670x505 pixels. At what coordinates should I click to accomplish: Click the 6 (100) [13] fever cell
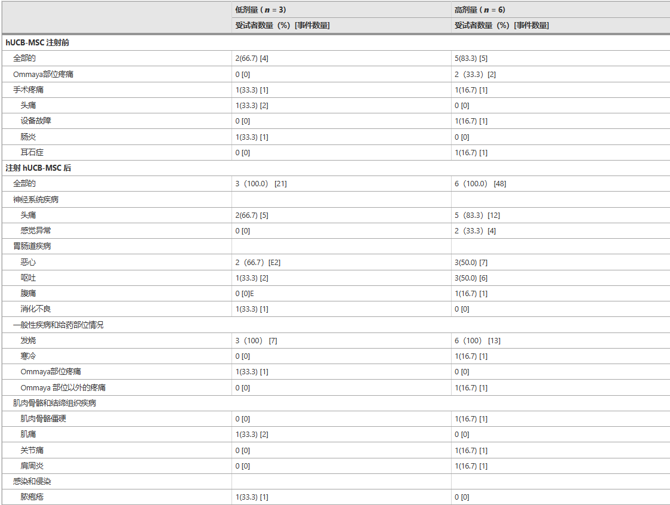pos(477,340)
